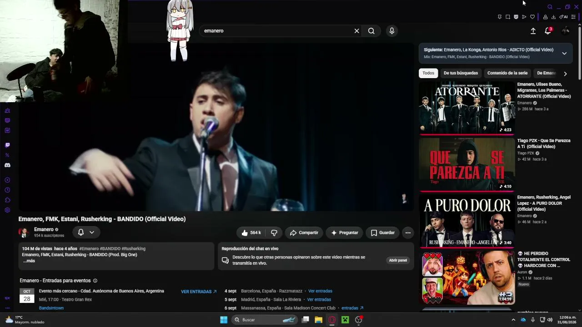582x327 pixels.
Task: Open the Bandsintown link
Action: 51,308
